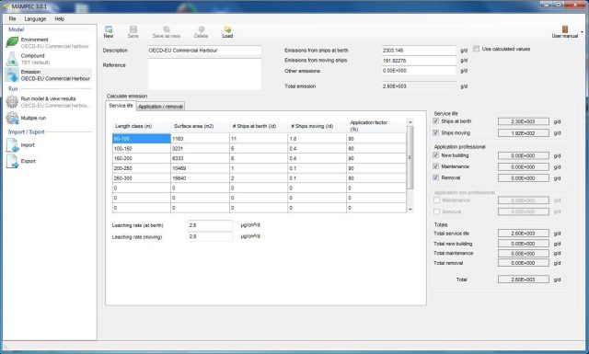Switch to Service life tab
This screenshot has height=354, width=589.
[121, 106]
